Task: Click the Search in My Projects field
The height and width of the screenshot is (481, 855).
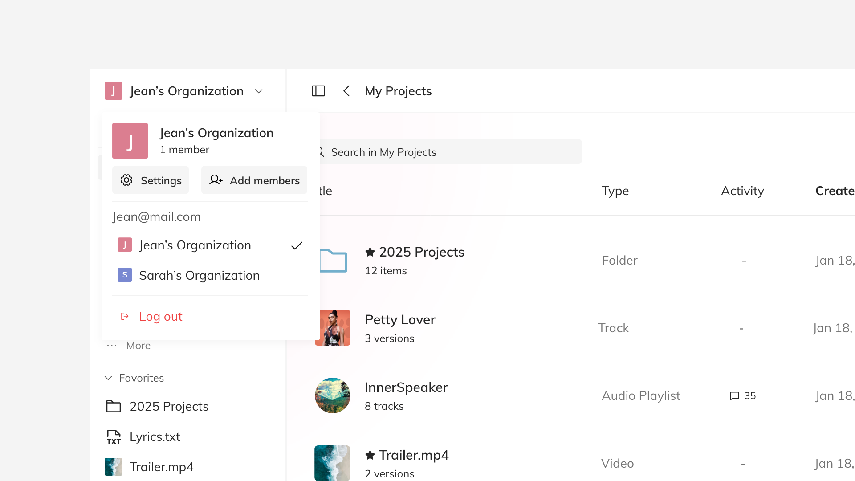Action: pyautogui.click(x=450, y=152)
